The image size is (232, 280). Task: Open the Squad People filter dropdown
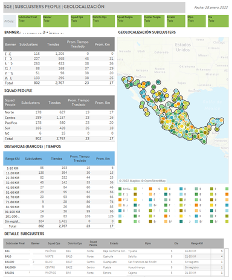pyautogui.click(x=129, y=21)
